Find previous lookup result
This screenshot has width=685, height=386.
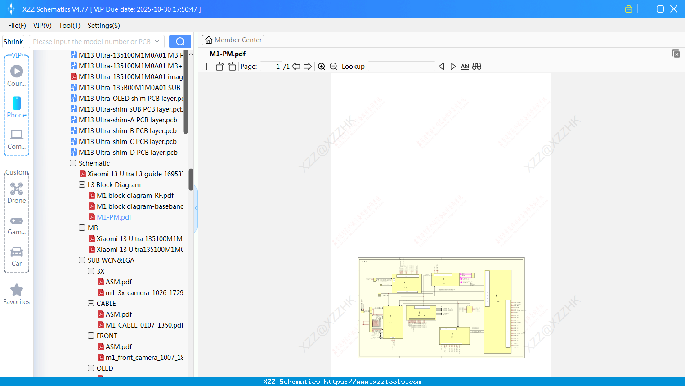point(441,67)
